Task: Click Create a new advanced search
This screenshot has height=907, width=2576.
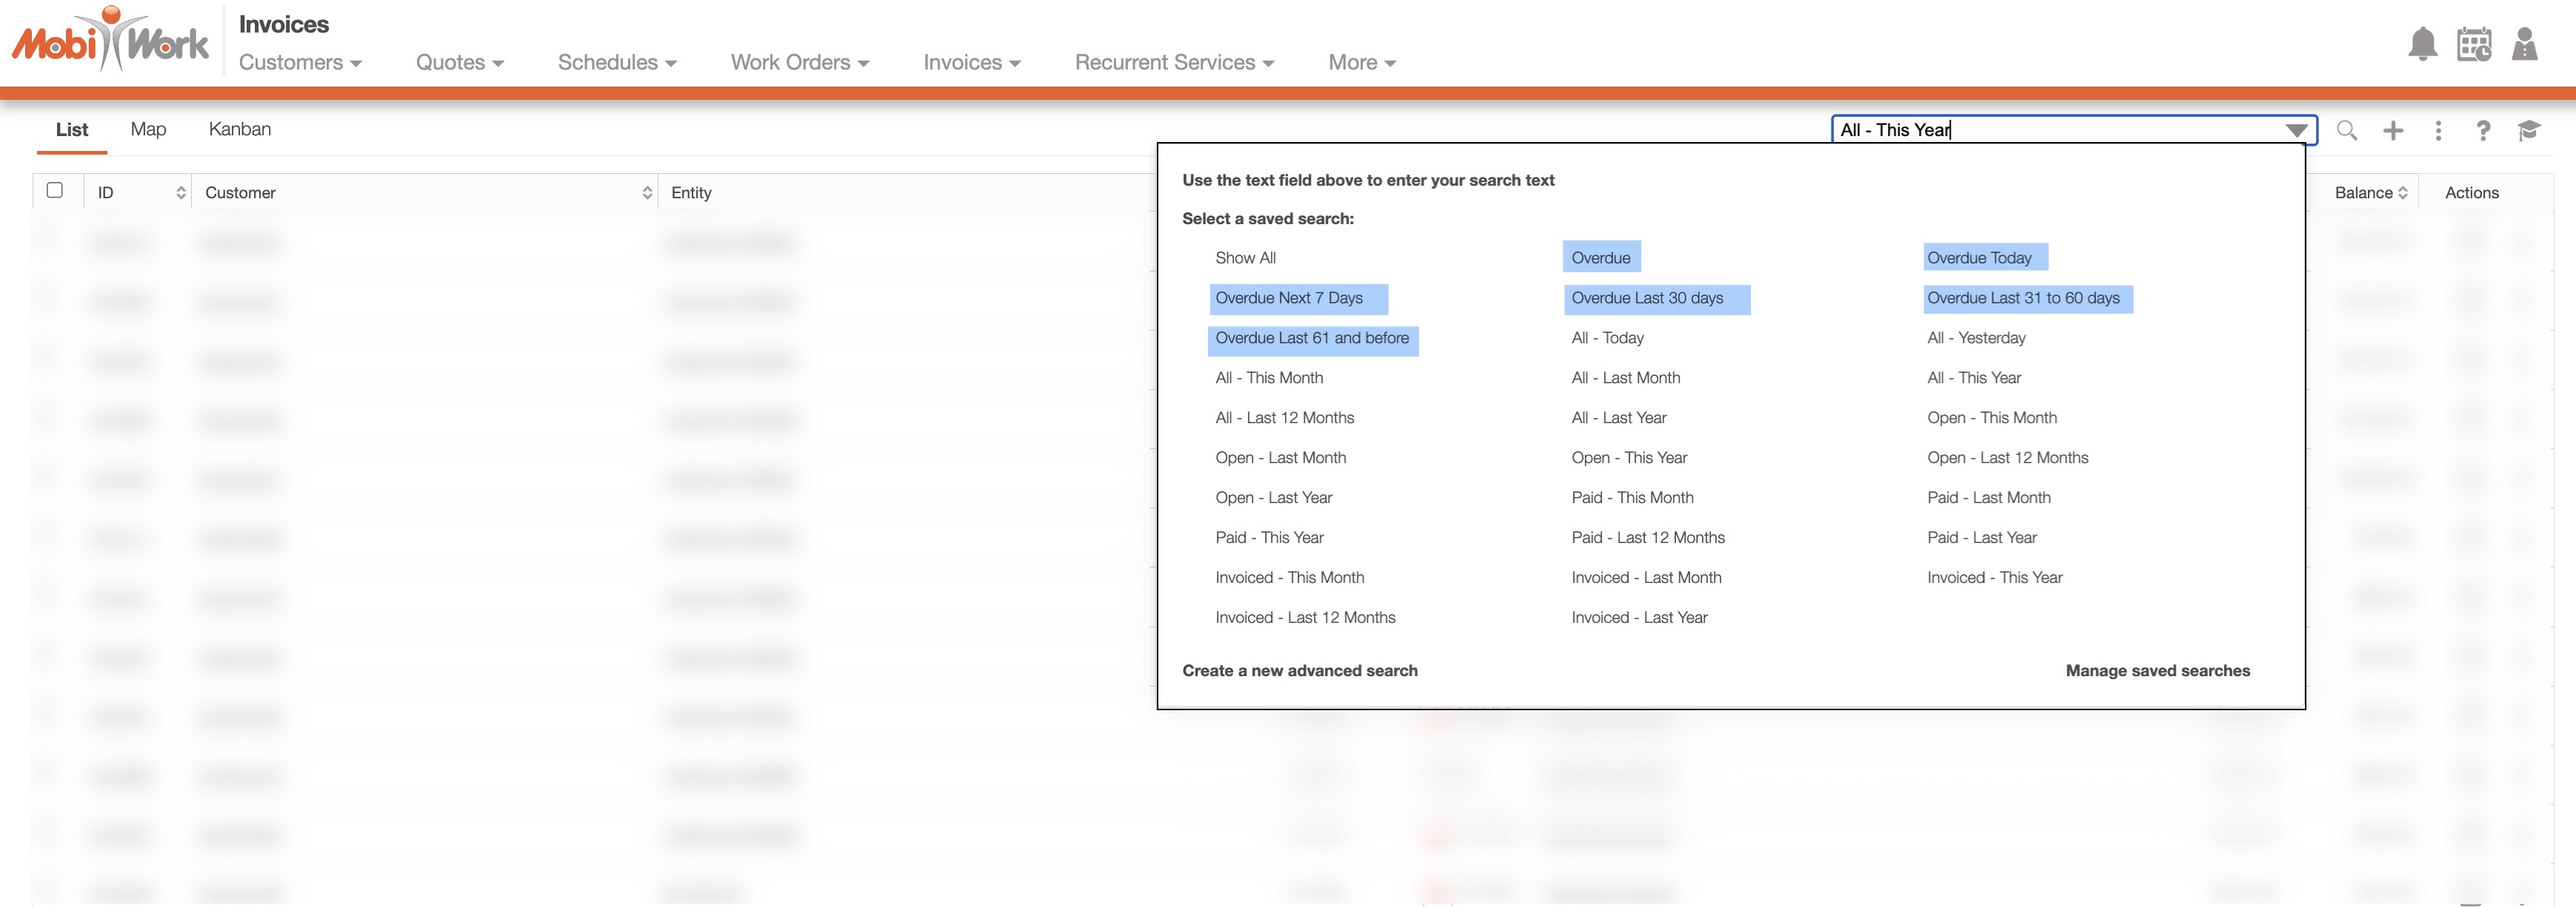Action: pos(1299,671)
